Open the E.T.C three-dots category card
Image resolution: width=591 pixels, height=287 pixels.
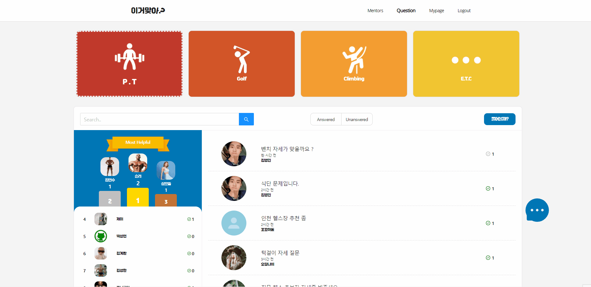[466, 64]
